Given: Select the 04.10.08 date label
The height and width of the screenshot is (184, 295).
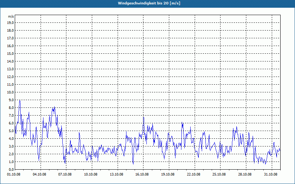Looking at the screenshot, I should click(39, 174).
